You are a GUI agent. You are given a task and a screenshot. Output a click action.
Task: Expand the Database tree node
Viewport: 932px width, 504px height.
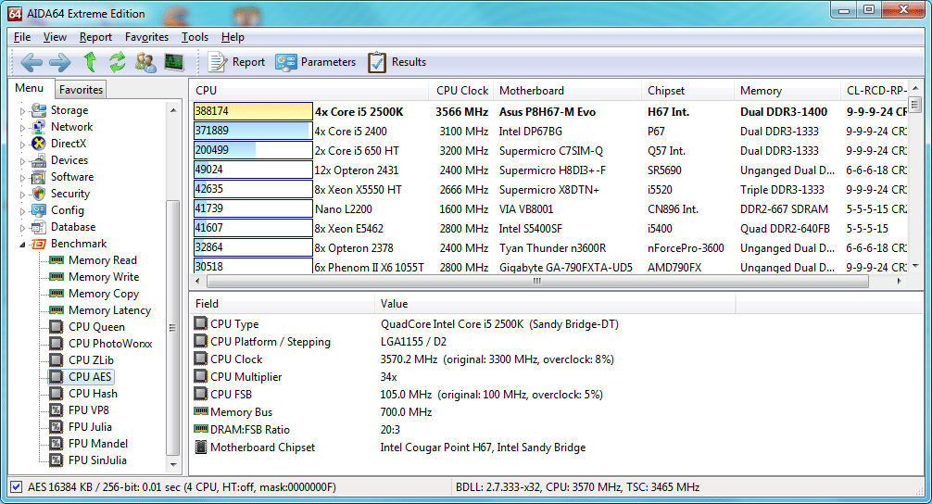click(x=22, y=228)
